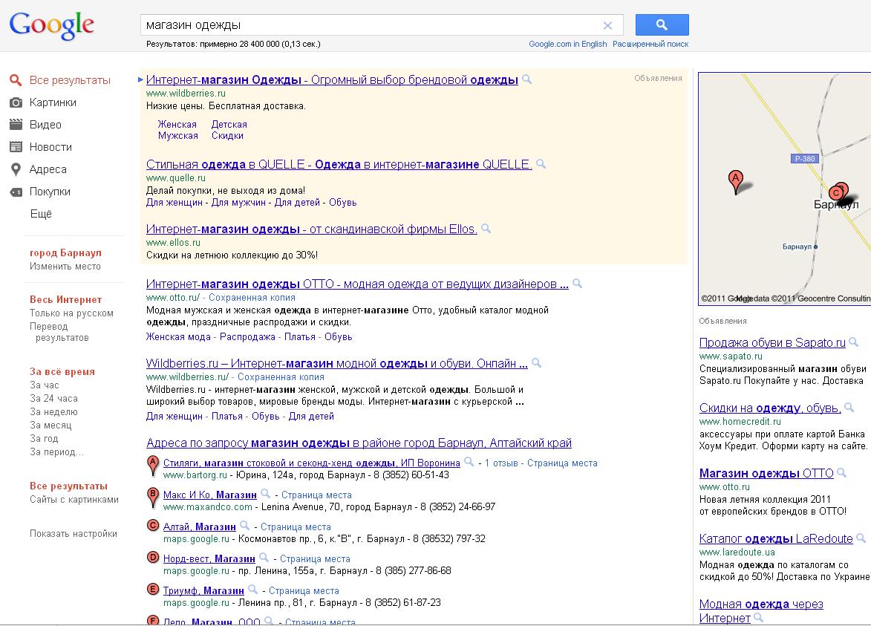This screenshot has height=626, width=871.
Task: Switch to Новости search
Action: tap(50, 146)
